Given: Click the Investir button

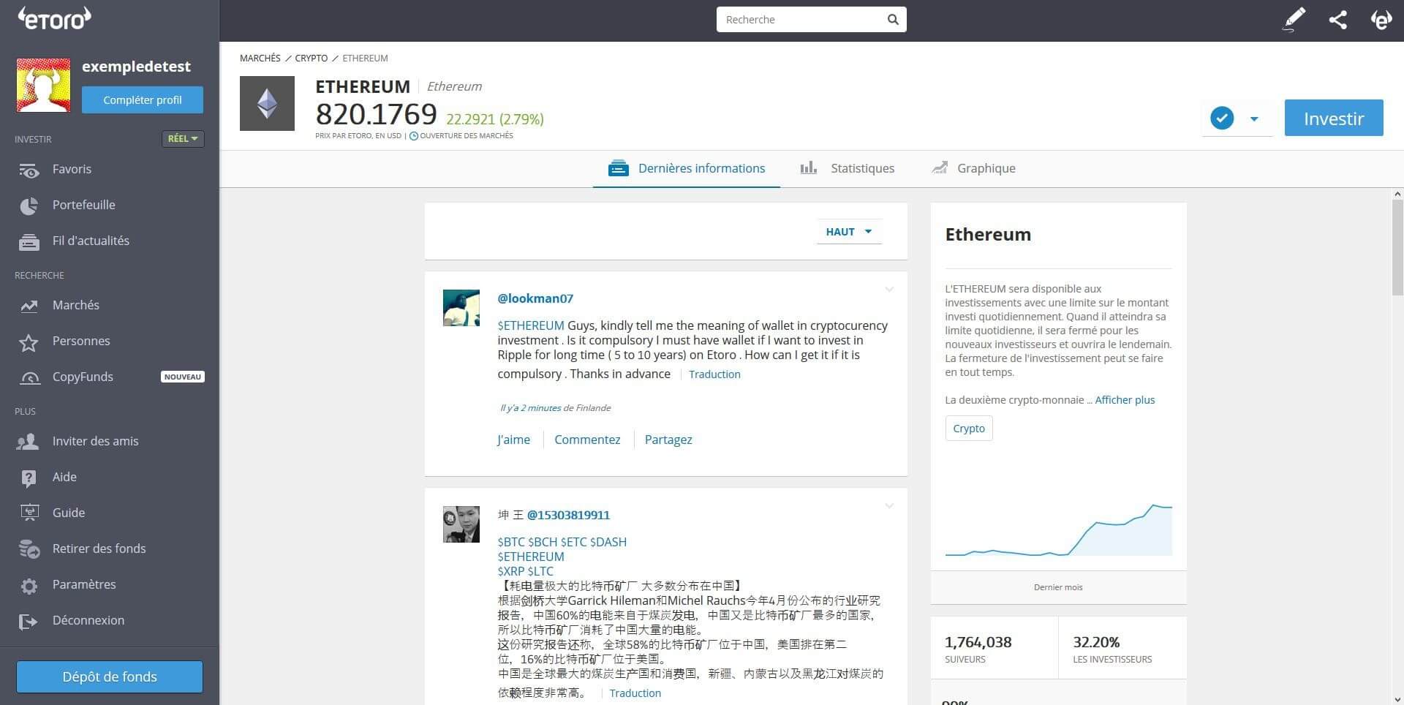Looking at the screenshot, I should (1334, 118).
